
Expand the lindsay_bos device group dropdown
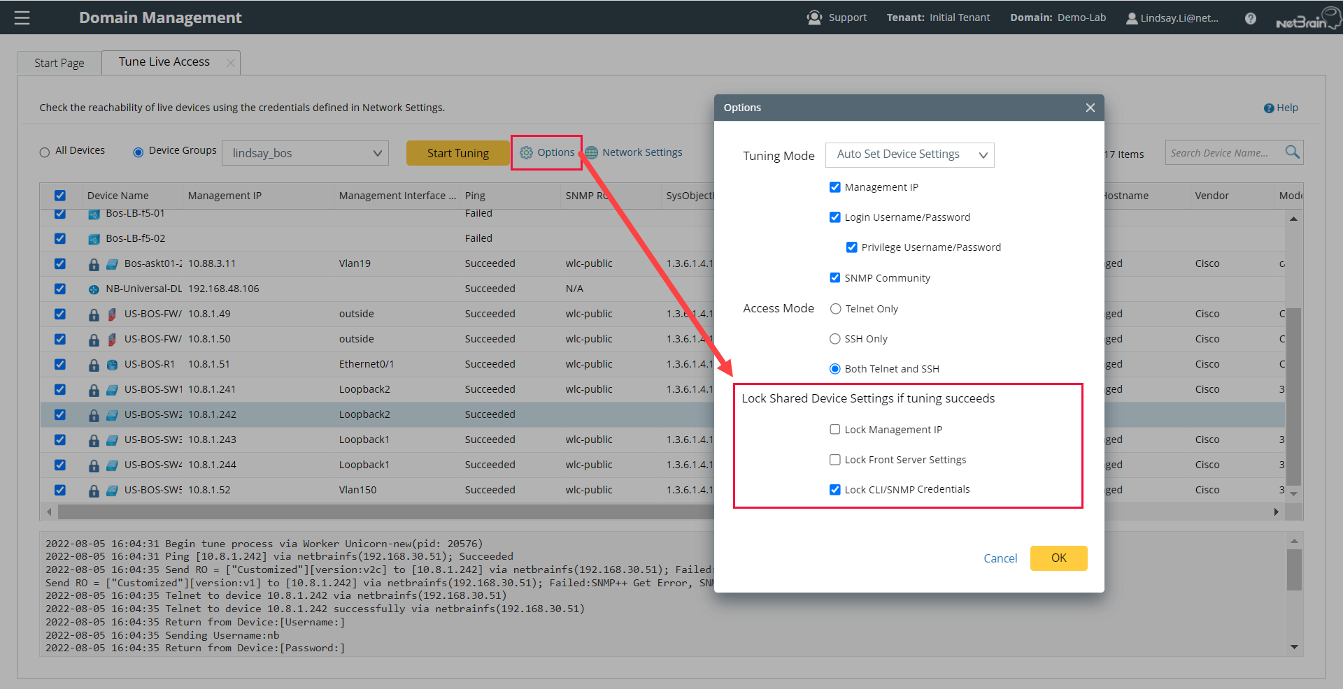pos(377,152)
